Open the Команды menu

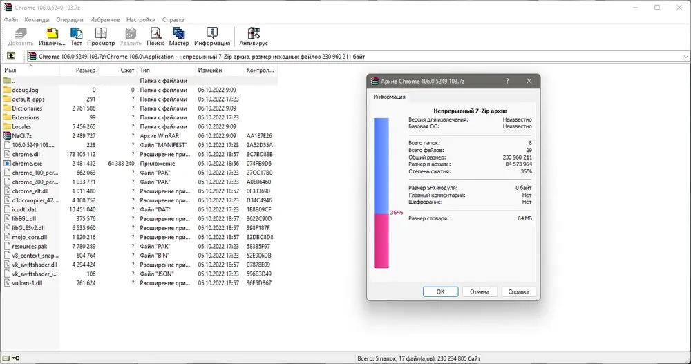(x=37, y=19)
